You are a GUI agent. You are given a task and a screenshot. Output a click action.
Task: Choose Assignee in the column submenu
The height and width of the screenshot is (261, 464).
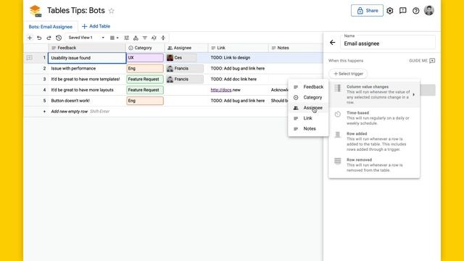point(308,108)
